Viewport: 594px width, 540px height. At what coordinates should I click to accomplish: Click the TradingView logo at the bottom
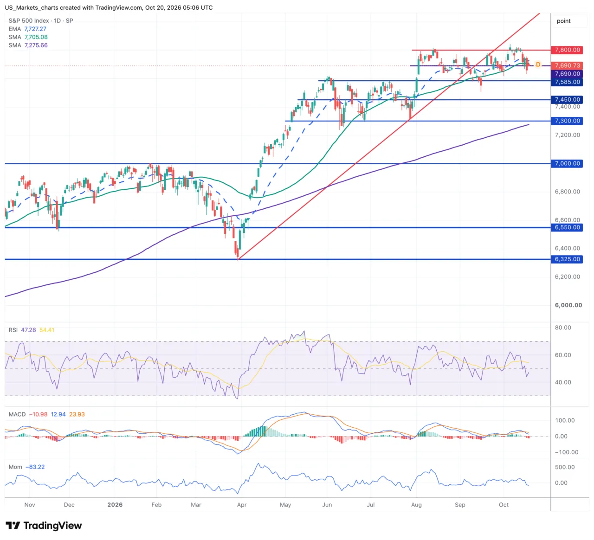point(44,525)
